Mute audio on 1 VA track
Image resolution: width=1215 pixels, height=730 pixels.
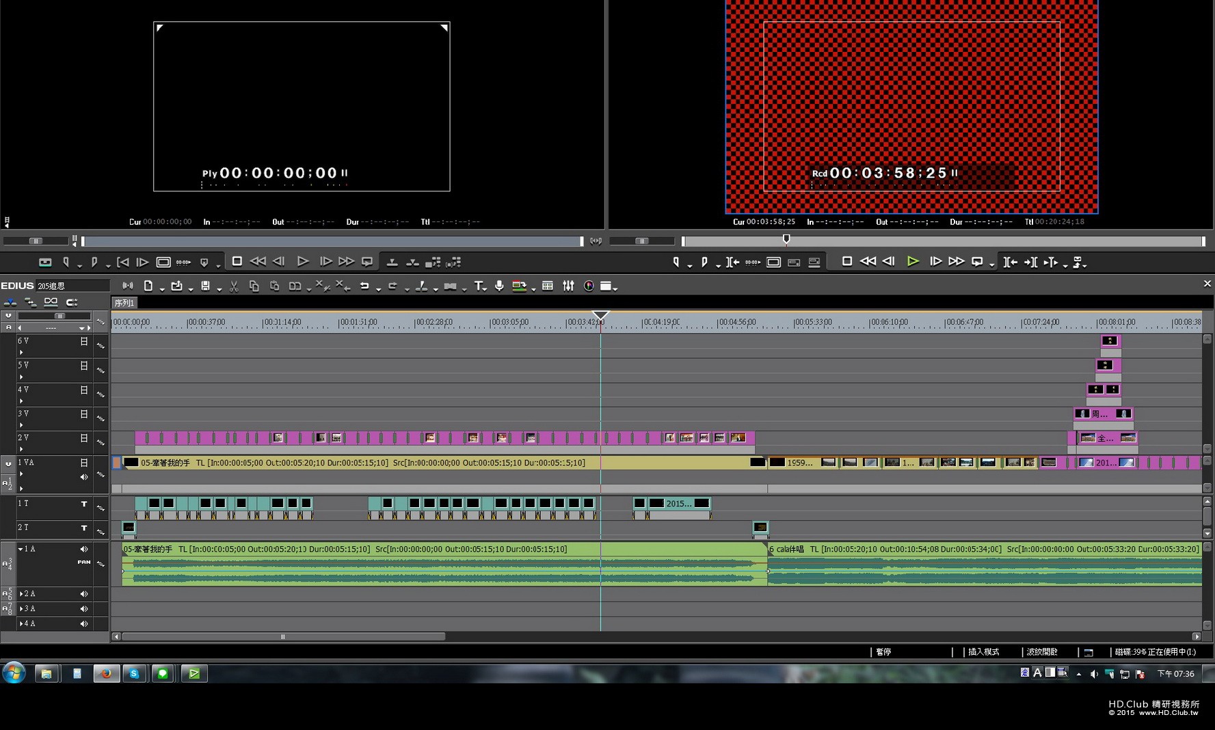coord(84,477)
